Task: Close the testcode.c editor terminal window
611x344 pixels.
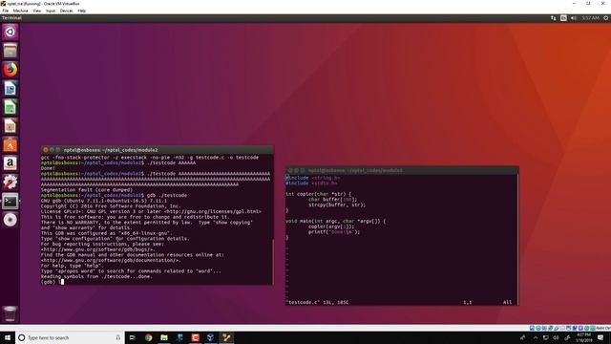Action: (x=290, y=170)
